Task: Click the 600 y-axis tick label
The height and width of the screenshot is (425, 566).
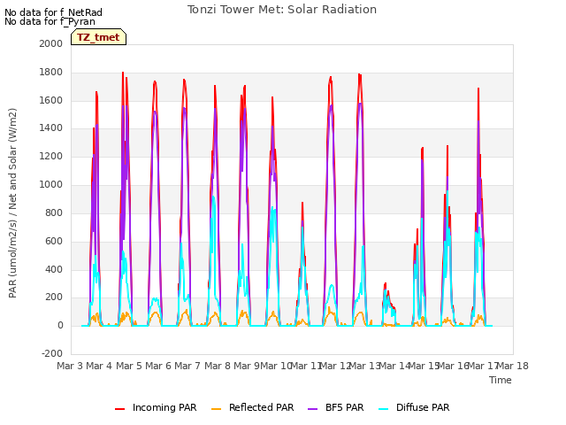Action: pyautogui.click(x=54, y=241)
